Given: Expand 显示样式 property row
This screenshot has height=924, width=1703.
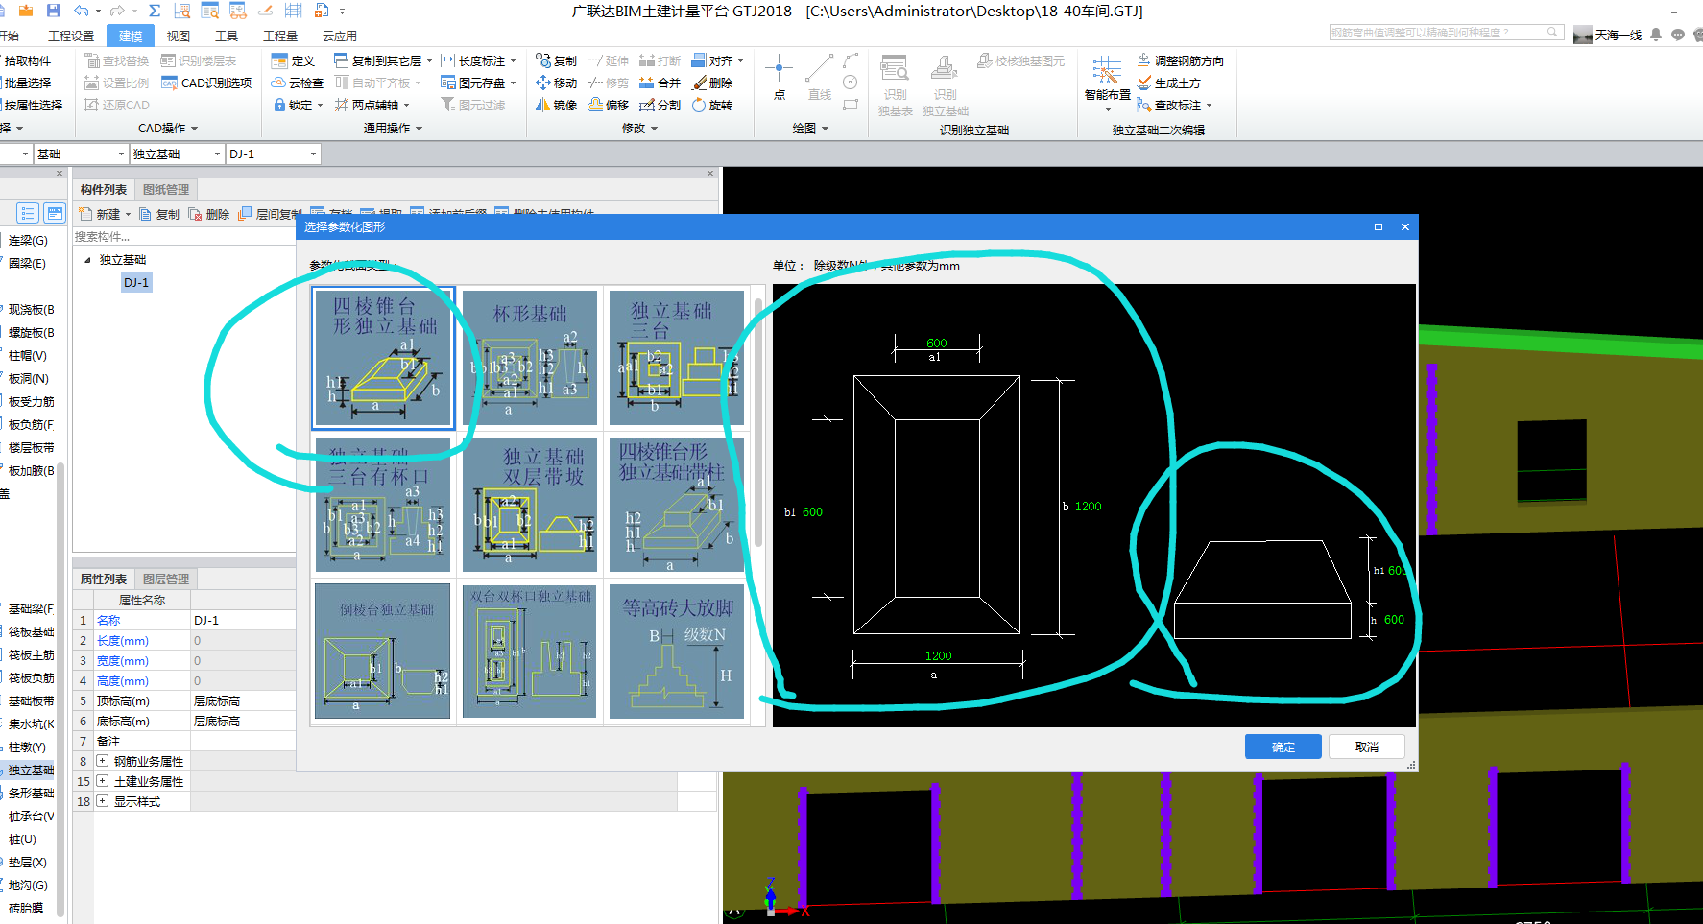Looking at the screenshot, I should pos(102,801).
